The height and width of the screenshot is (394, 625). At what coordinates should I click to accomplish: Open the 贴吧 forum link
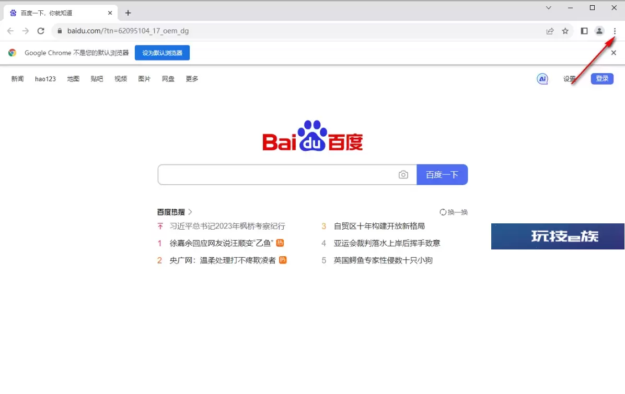(x=97, y=79)
